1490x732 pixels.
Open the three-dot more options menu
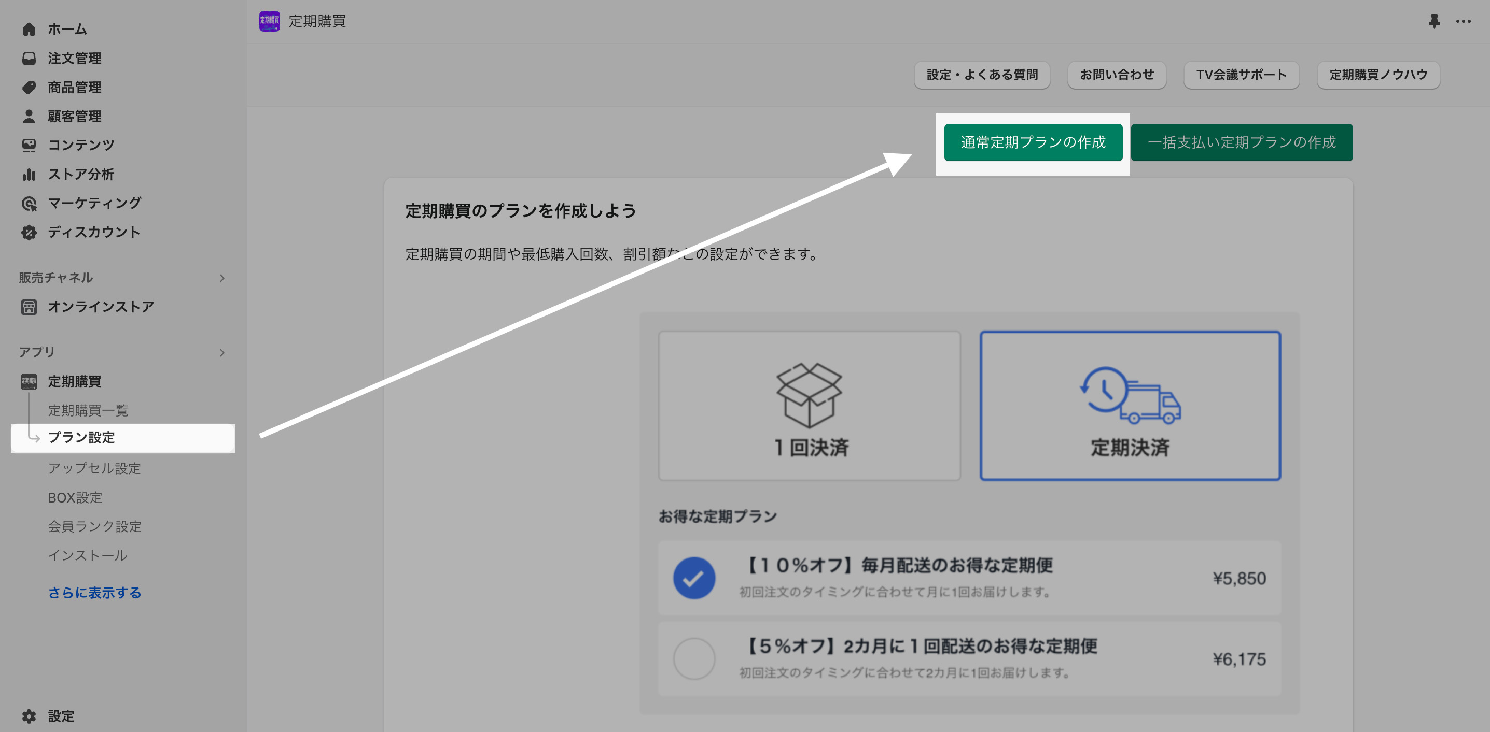(x=1464, y=21)
